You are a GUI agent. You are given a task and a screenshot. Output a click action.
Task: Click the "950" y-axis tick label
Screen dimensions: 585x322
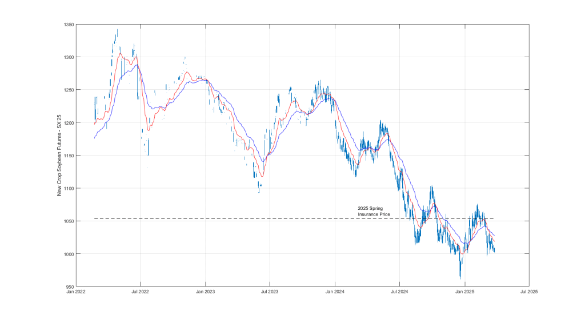pyautogui.click(x=70, y=287)
